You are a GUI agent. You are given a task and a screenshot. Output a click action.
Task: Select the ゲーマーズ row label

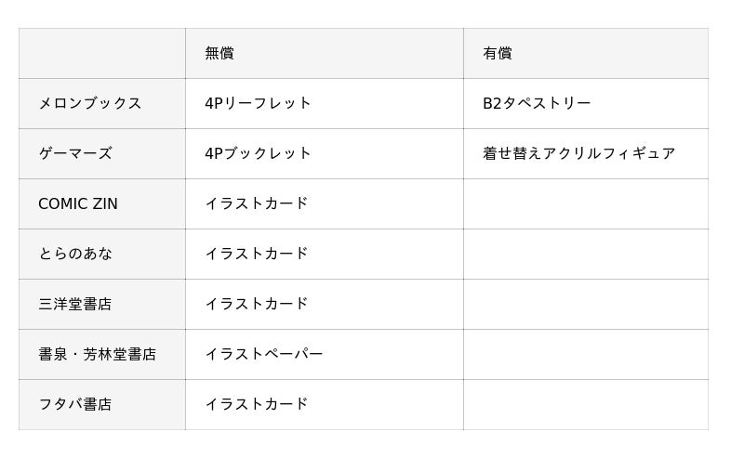pos(75,154)
